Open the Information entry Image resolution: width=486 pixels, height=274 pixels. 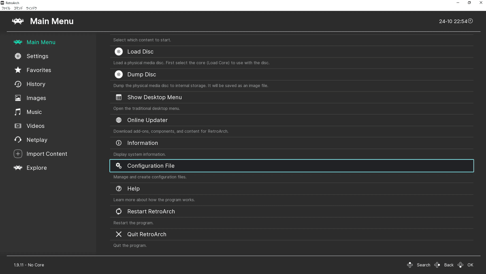(x=292, y=143)
